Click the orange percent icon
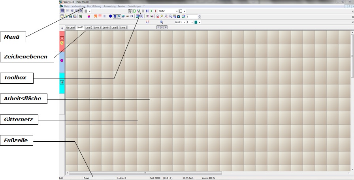354x180 pixels. pyautogui.click(x=96, y=16)
